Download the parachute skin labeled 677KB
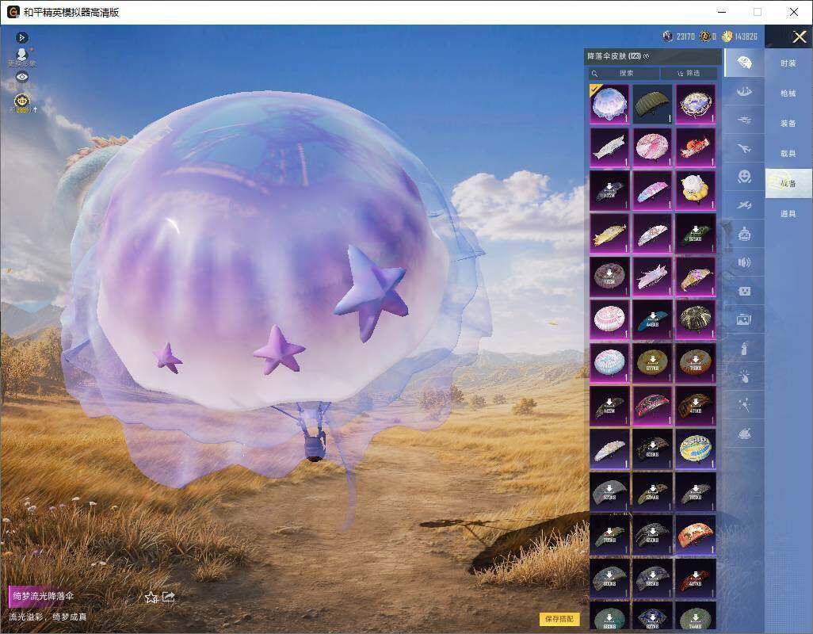813x634 pixels. (x=652, y=362)
